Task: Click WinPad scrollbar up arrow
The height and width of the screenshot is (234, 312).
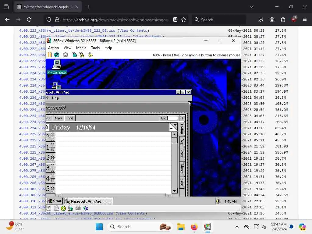Action: click(x=174, y=135)
